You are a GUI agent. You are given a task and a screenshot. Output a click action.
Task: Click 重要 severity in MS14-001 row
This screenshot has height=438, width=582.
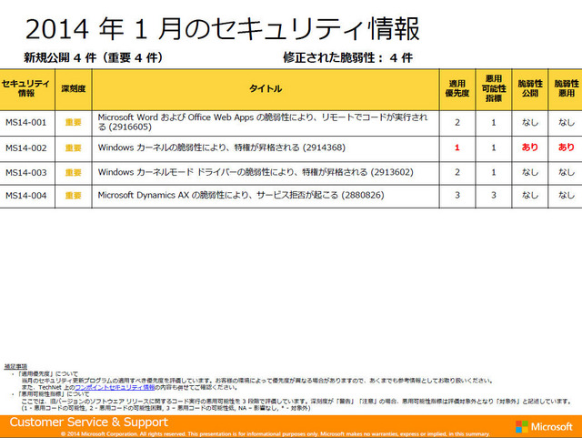point(73,122)
